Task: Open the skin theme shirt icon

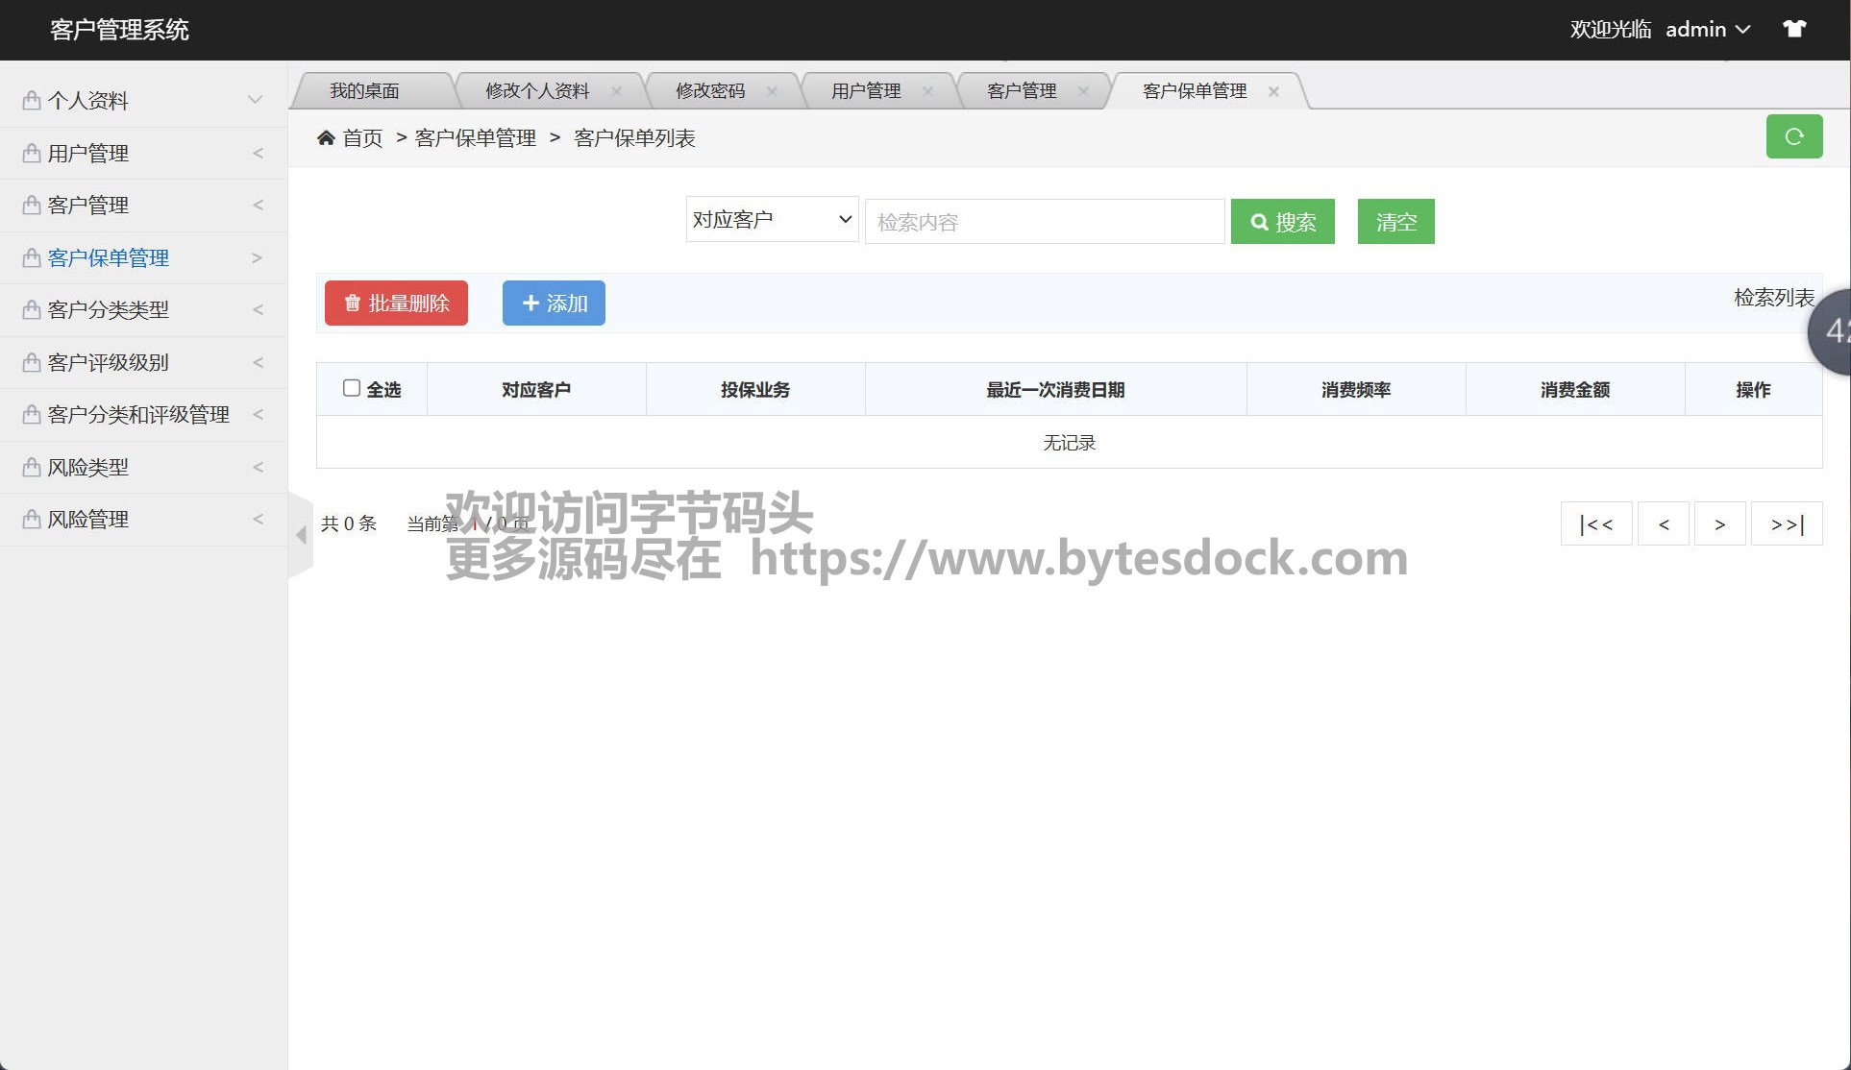Action: pyautogui.click(x=1793, y=29)
